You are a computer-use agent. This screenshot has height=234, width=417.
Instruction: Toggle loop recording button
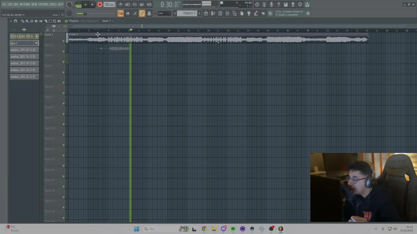(149, 5)
